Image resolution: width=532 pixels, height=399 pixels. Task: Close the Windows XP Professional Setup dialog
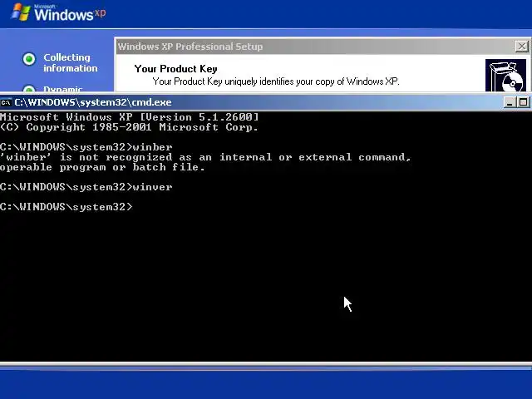click(x=522, y=47)
